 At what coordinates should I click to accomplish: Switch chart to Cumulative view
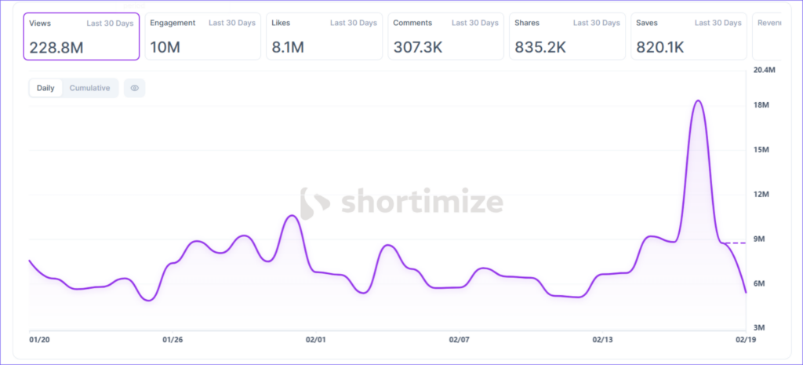coord(89,88)
